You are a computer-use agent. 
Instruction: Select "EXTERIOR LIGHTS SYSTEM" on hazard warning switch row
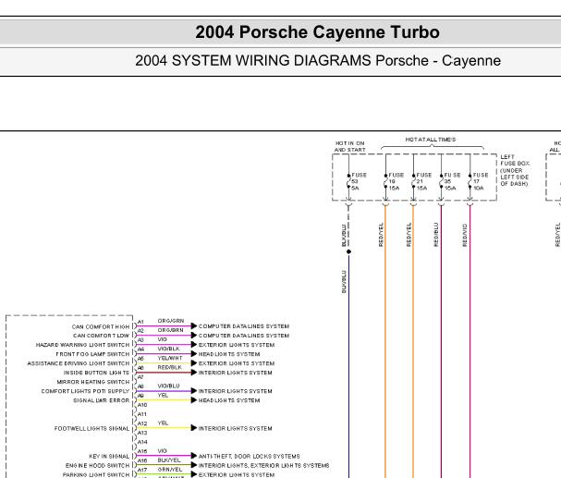click(237, 345)
